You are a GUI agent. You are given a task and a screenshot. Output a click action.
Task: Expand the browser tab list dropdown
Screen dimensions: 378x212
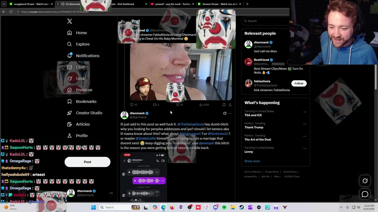[x=4, y=4]
